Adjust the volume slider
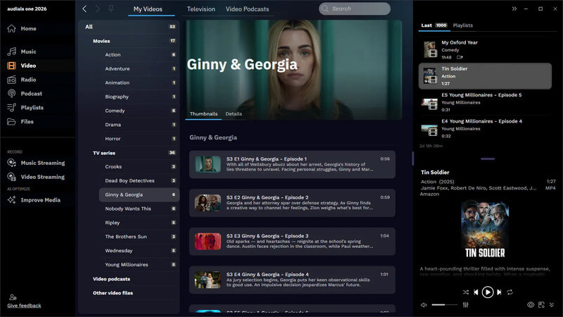This screenshot has height=317, width=563. (445, 305)
